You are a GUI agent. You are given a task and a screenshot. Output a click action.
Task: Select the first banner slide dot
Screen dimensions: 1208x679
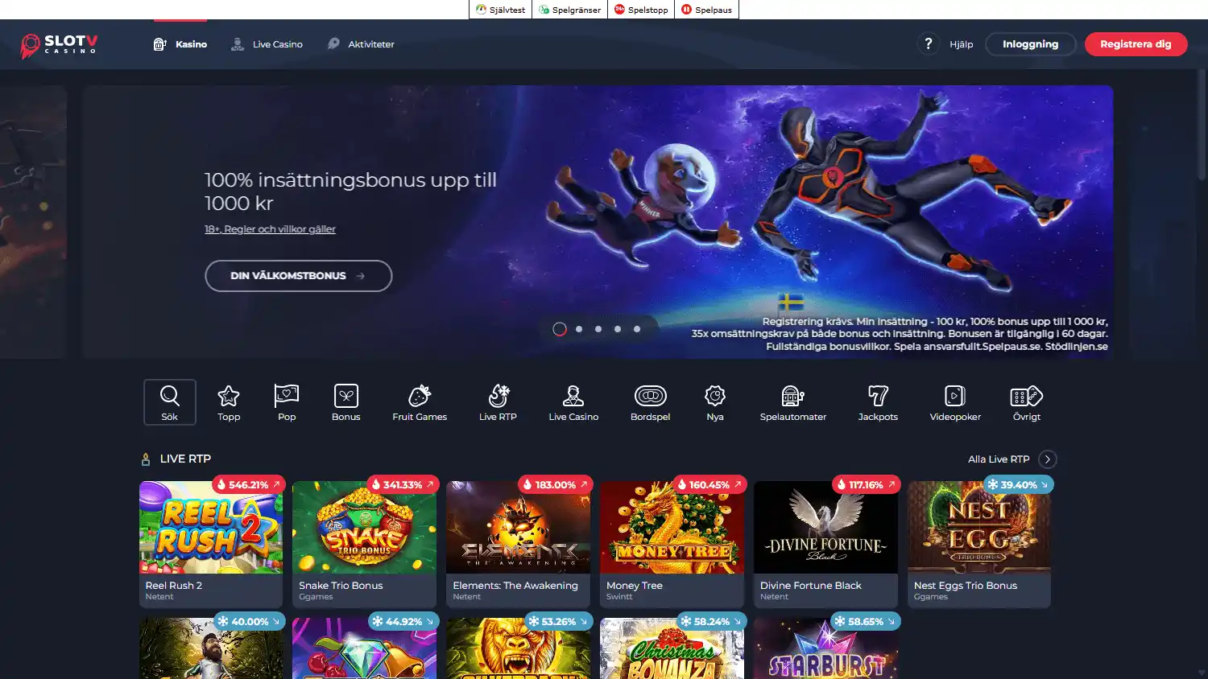(560, 329)
